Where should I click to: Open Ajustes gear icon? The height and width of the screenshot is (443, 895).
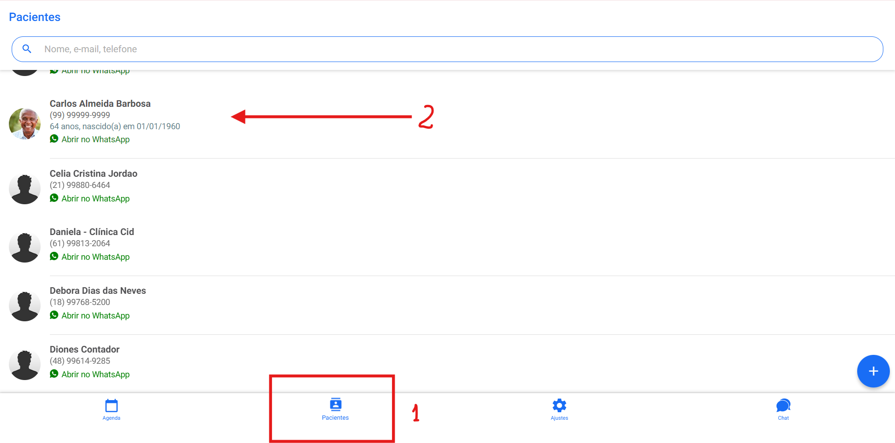coord(559,405)
